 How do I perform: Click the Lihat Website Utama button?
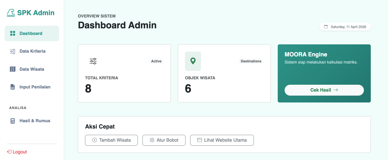(222, 140)
